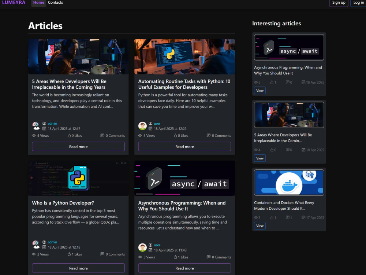Click comment icon on 'Who Is a Python Developer?' card
366x275 pixels.
point(102,254)
